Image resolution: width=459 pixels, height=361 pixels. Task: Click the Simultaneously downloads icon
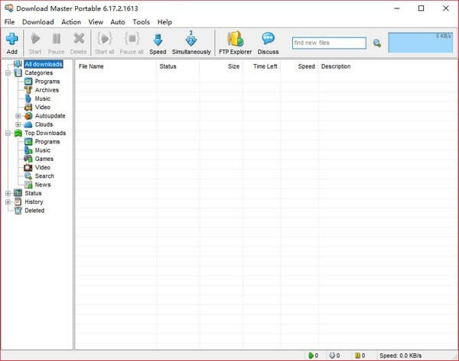pos(191,42)
